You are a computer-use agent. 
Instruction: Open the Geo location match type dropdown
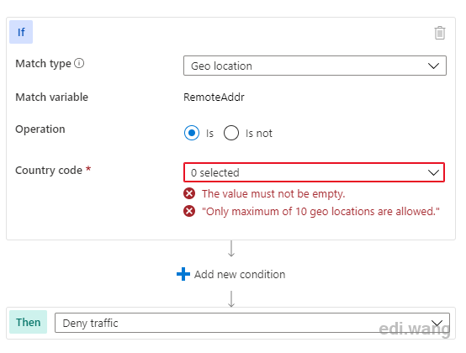pos(315,66)
